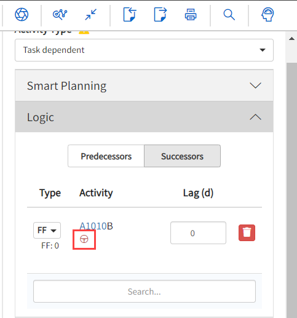
Task: Select the Successors tab
Action: [x=182, y=156]
